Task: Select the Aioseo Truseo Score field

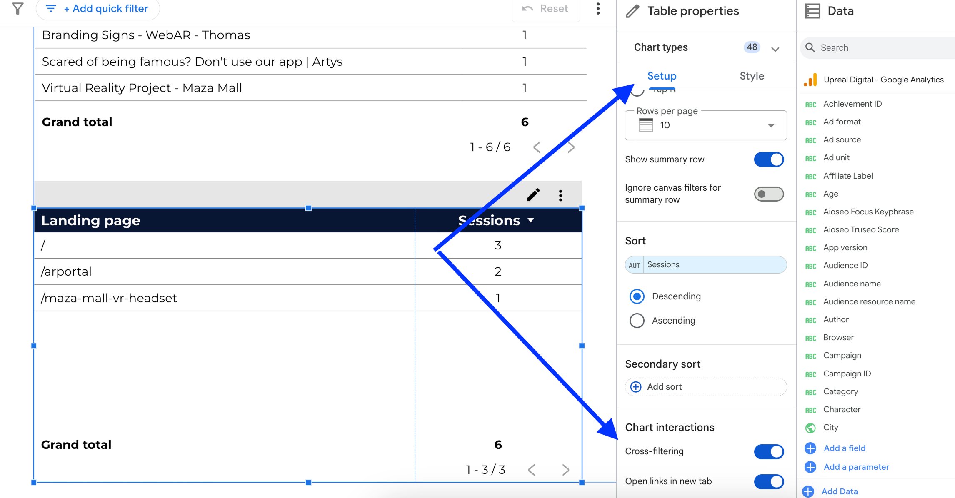Action: pyautogui.click(x=861, y=229)
